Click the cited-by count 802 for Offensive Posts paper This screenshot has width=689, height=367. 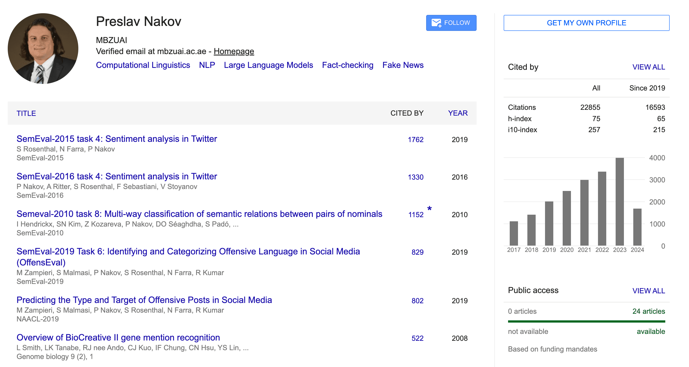417,300
